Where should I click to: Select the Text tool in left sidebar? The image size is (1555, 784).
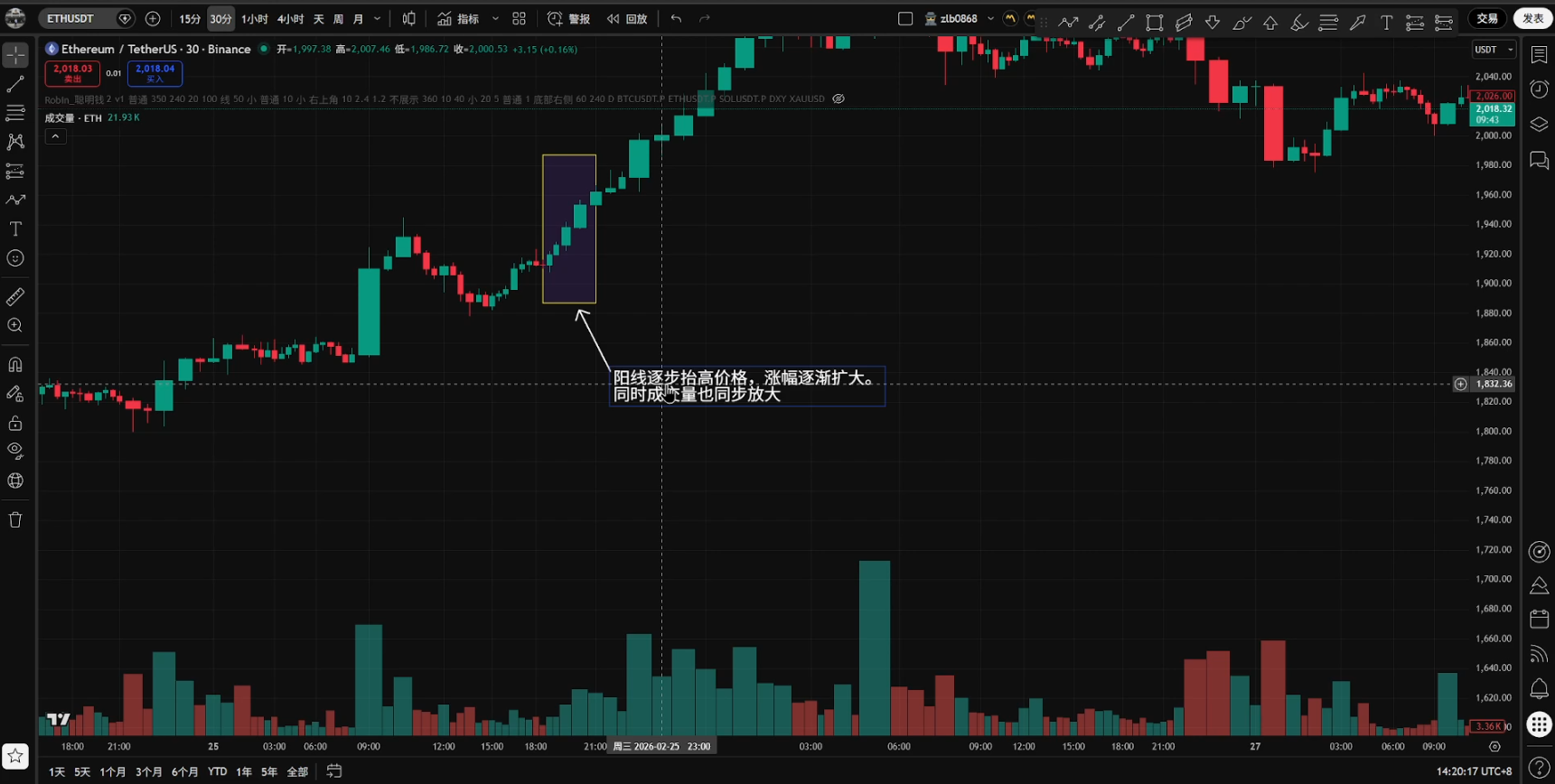point(15,229)
